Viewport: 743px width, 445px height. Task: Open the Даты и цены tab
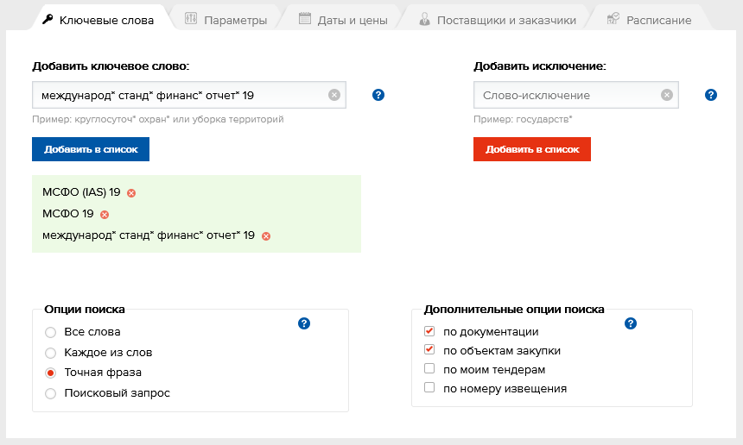click(x=343, y=20)
